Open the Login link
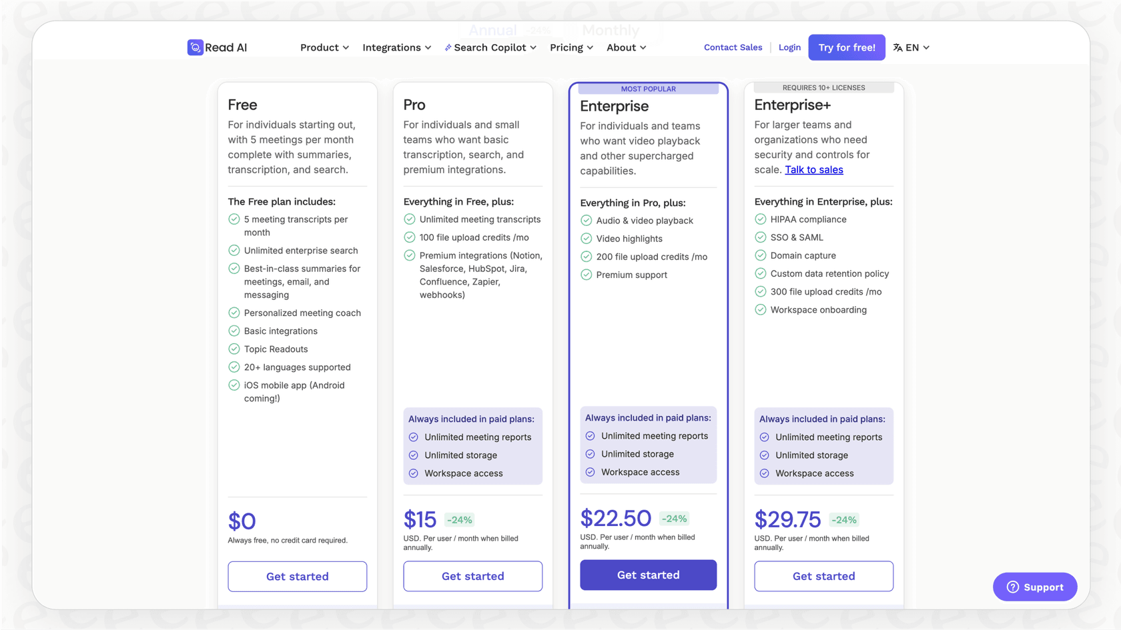 789,47
